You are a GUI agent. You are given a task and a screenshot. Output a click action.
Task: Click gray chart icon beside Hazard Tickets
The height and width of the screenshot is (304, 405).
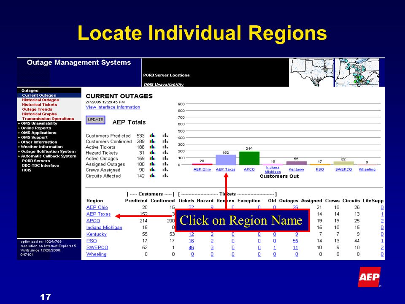coord(165,152)
